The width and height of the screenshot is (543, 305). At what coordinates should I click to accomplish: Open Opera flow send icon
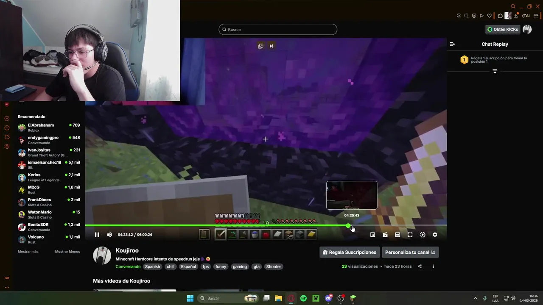click(x=481, y=16)
